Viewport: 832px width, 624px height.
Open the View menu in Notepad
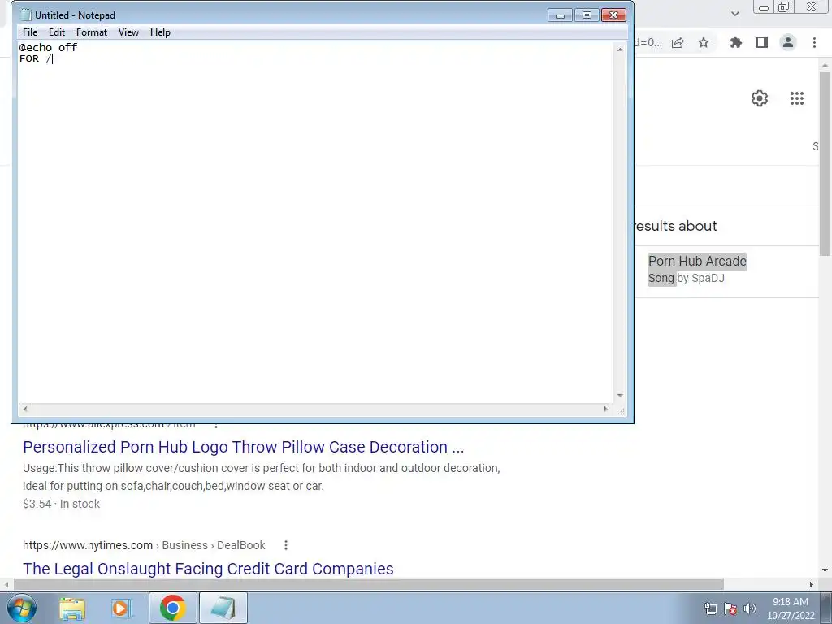128,32
